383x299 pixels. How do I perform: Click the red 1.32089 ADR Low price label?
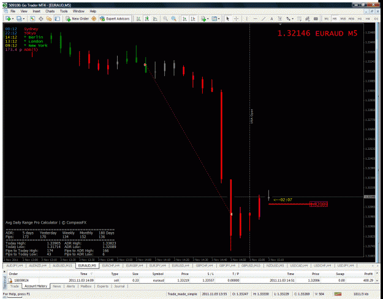pos(319,204)
